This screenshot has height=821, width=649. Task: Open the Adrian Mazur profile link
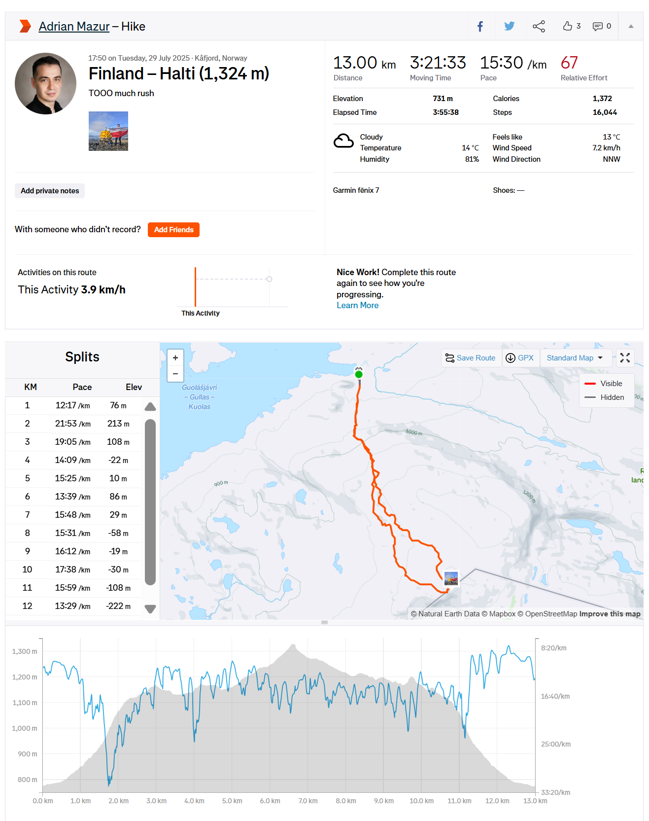73,26
